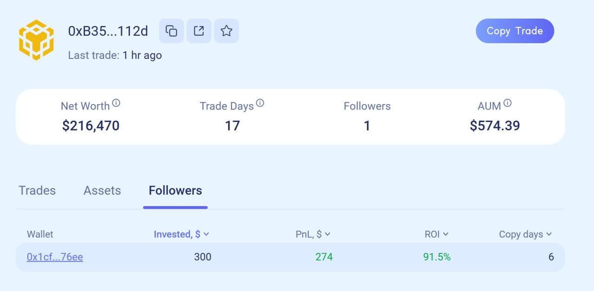594x291 pixels.
Task: Click the 0xB35...112d address text
Action: click(108, 31)
